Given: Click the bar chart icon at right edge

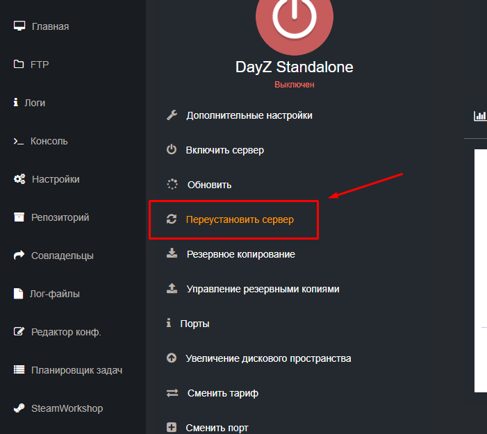Looking at the screenshot, I should coord(479,116).
